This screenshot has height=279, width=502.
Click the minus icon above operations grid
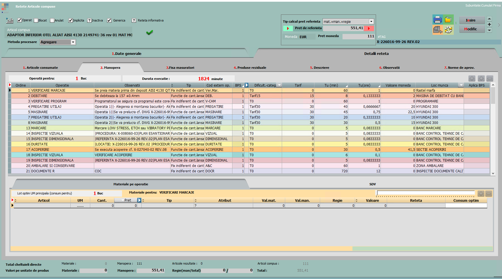[490, 79]
